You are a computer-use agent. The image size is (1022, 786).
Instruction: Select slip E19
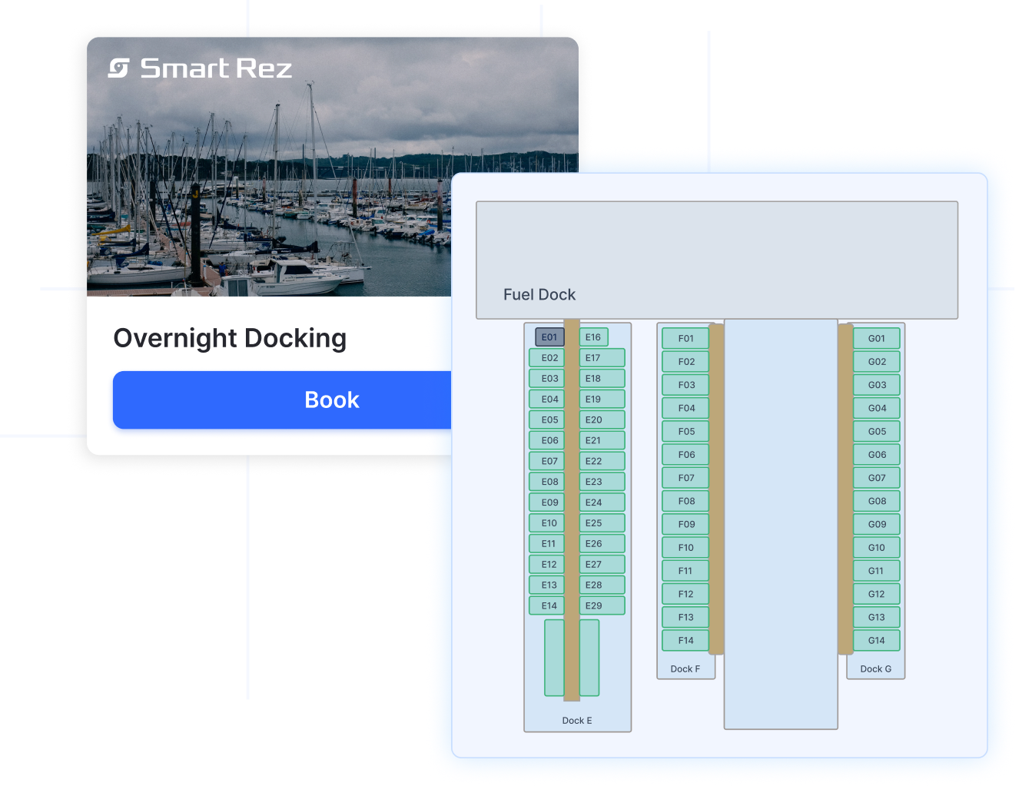tap(602, 400)
